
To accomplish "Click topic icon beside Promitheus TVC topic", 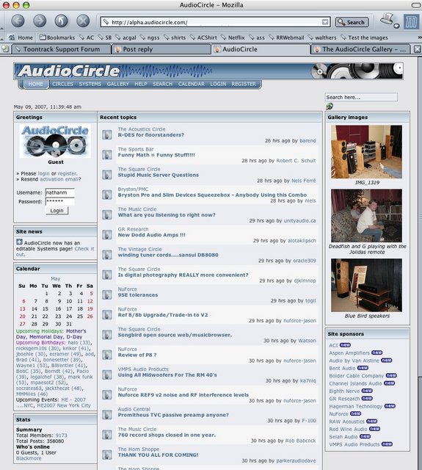I will pos(107,414).
